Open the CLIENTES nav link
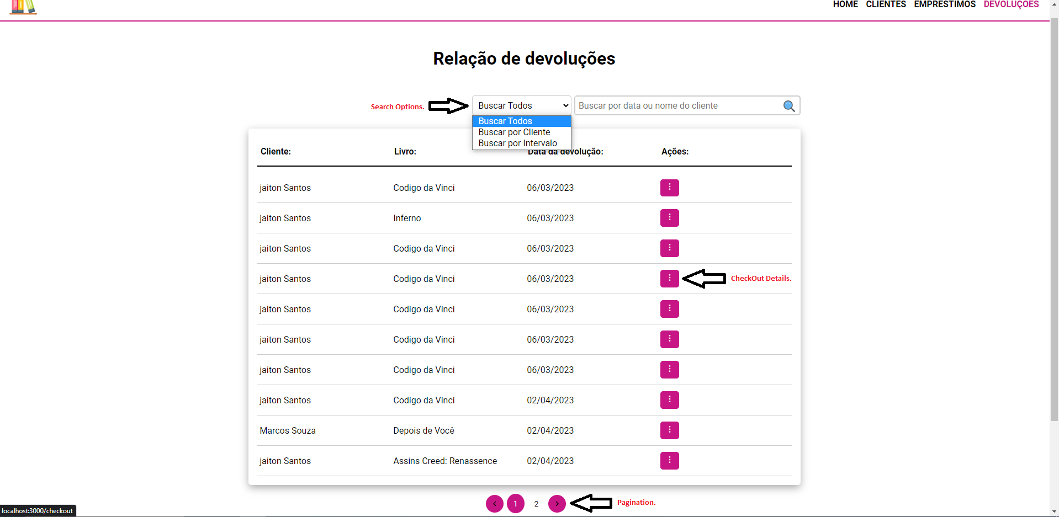Screen dimensions: 1059x517 886,4
